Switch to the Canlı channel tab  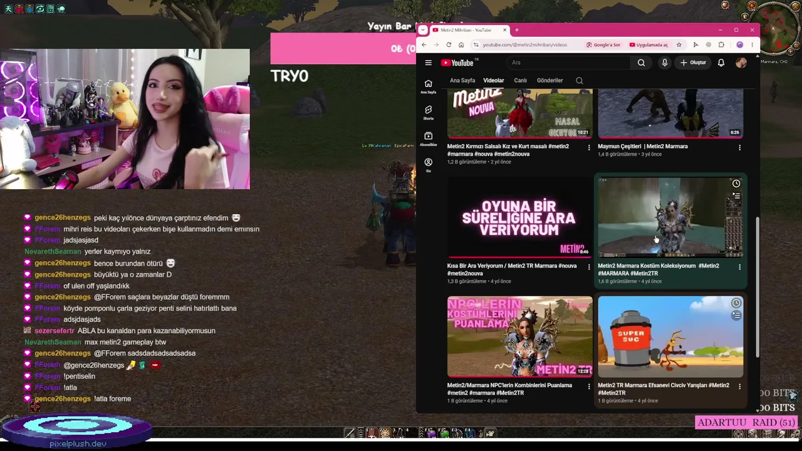[x=520, y=81]
